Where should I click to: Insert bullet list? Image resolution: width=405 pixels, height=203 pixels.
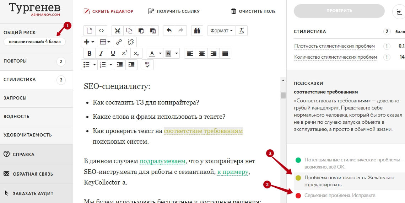(x=87, y=65)
